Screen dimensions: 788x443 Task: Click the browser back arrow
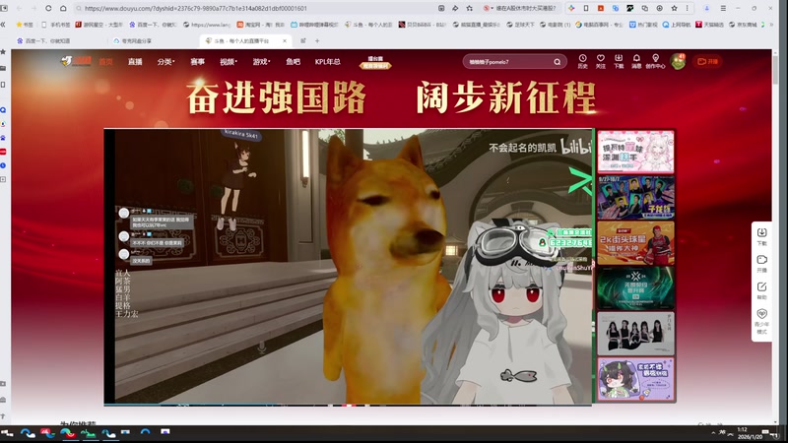(19, 8)
